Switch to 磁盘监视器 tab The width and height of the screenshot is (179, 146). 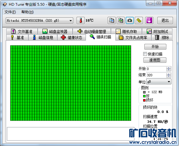55,32
